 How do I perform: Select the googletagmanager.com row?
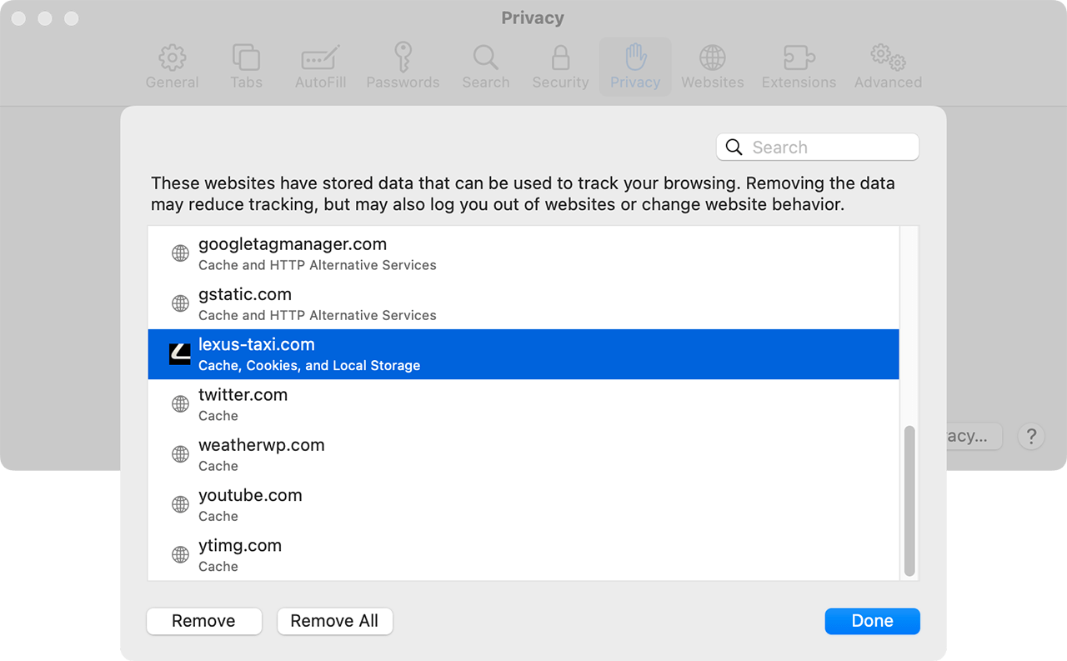pos(523,253)
